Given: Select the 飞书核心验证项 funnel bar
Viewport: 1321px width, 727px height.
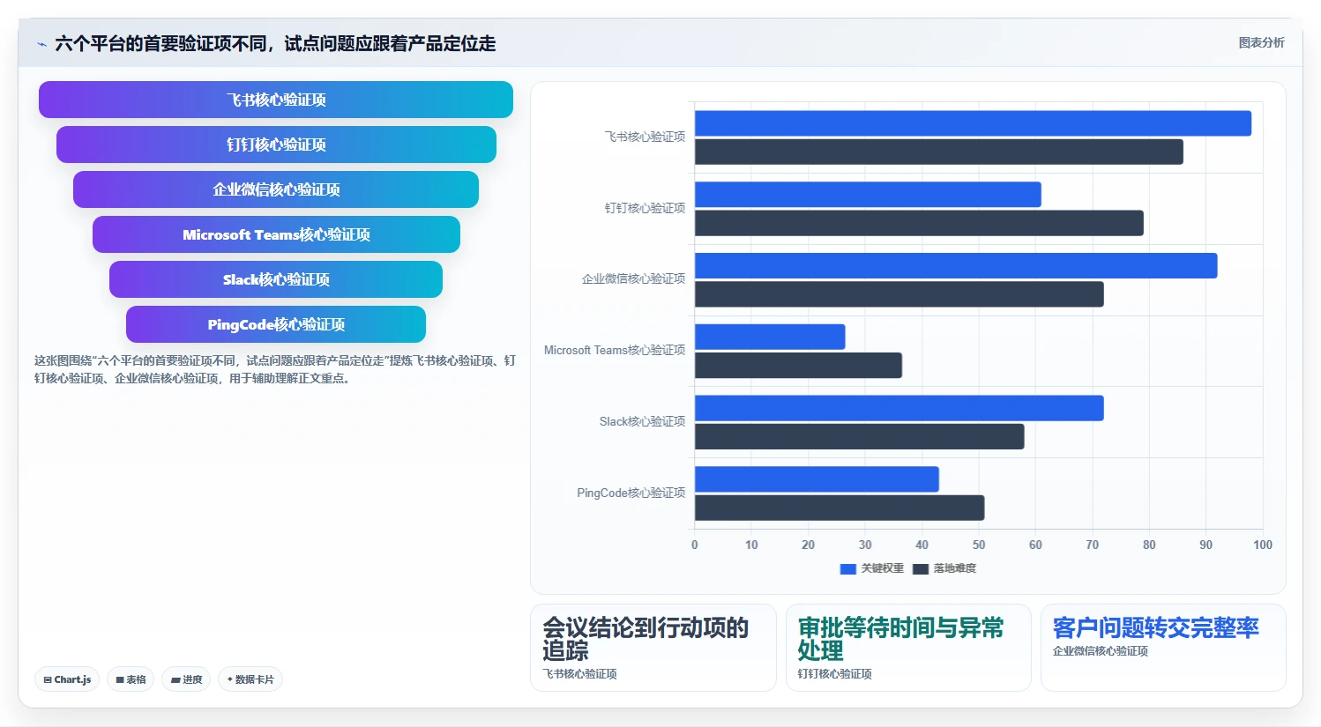Looking at the screenshot, I should point(276,100).
